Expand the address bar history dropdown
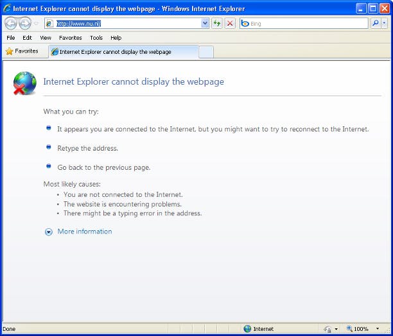 point(205,24)
